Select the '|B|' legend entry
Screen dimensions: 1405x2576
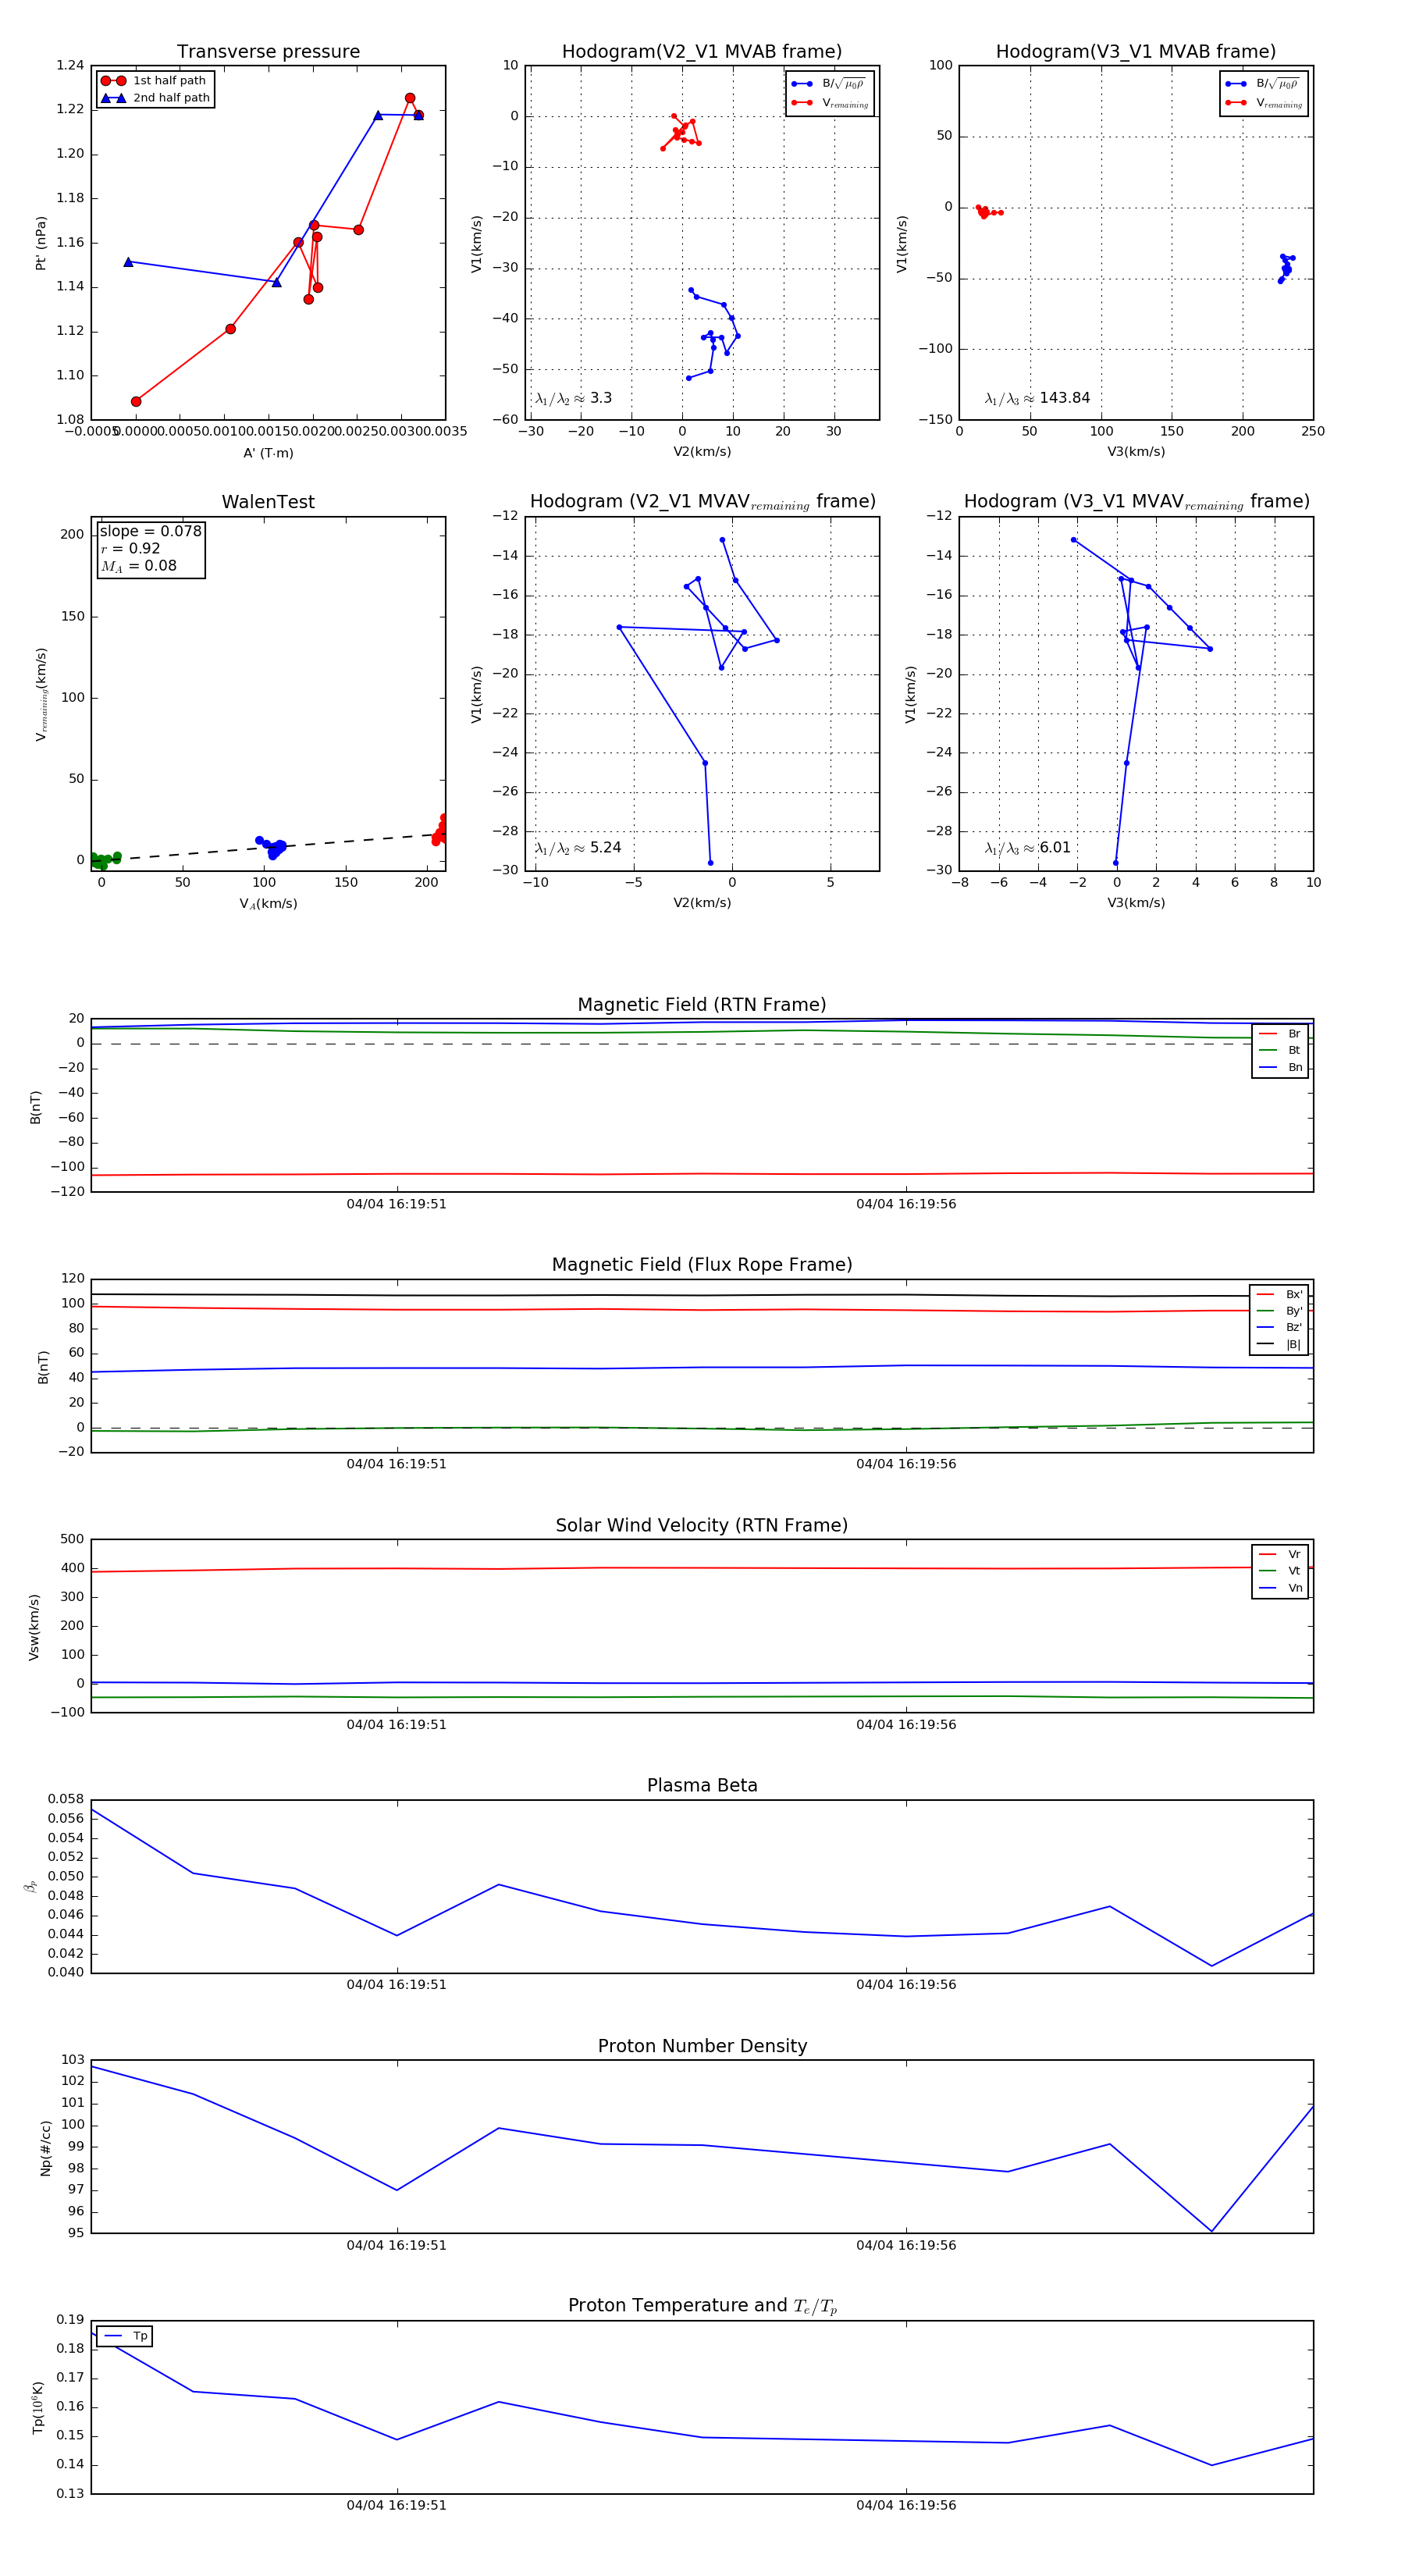click(x=1279, y=1344)
